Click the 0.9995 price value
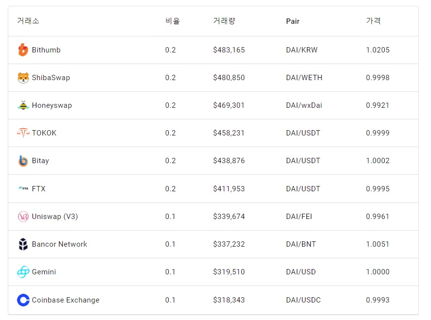The width and height of the screenshot is (431, 320). pos(377,189)
